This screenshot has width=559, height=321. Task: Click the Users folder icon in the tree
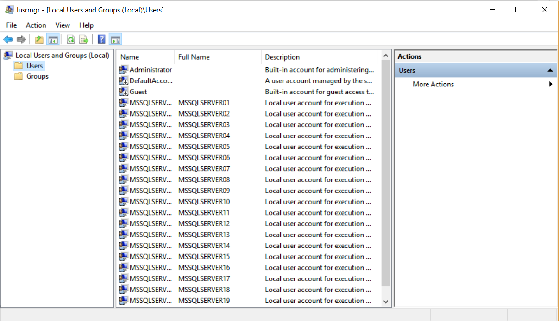pyautogui.click(x=19, y=66)
